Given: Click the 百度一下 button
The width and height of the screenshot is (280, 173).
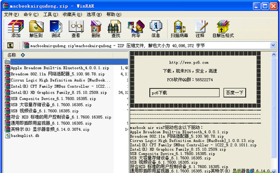Looking at the screenshot, I should [x=234, y=93].
